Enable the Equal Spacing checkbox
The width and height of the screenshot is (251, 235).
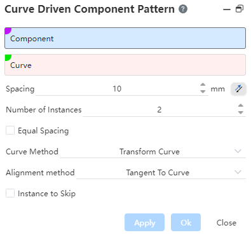10,130
